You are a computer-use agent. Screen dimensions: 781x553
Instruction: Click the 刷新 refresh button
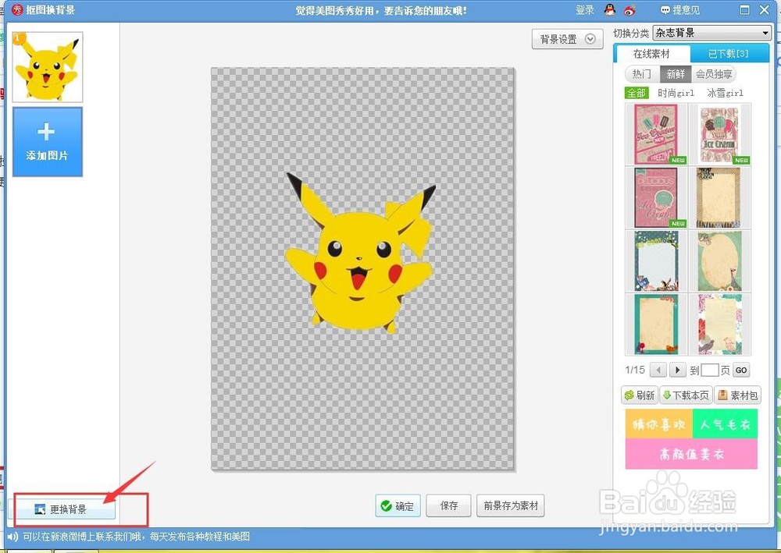(640, 395)
